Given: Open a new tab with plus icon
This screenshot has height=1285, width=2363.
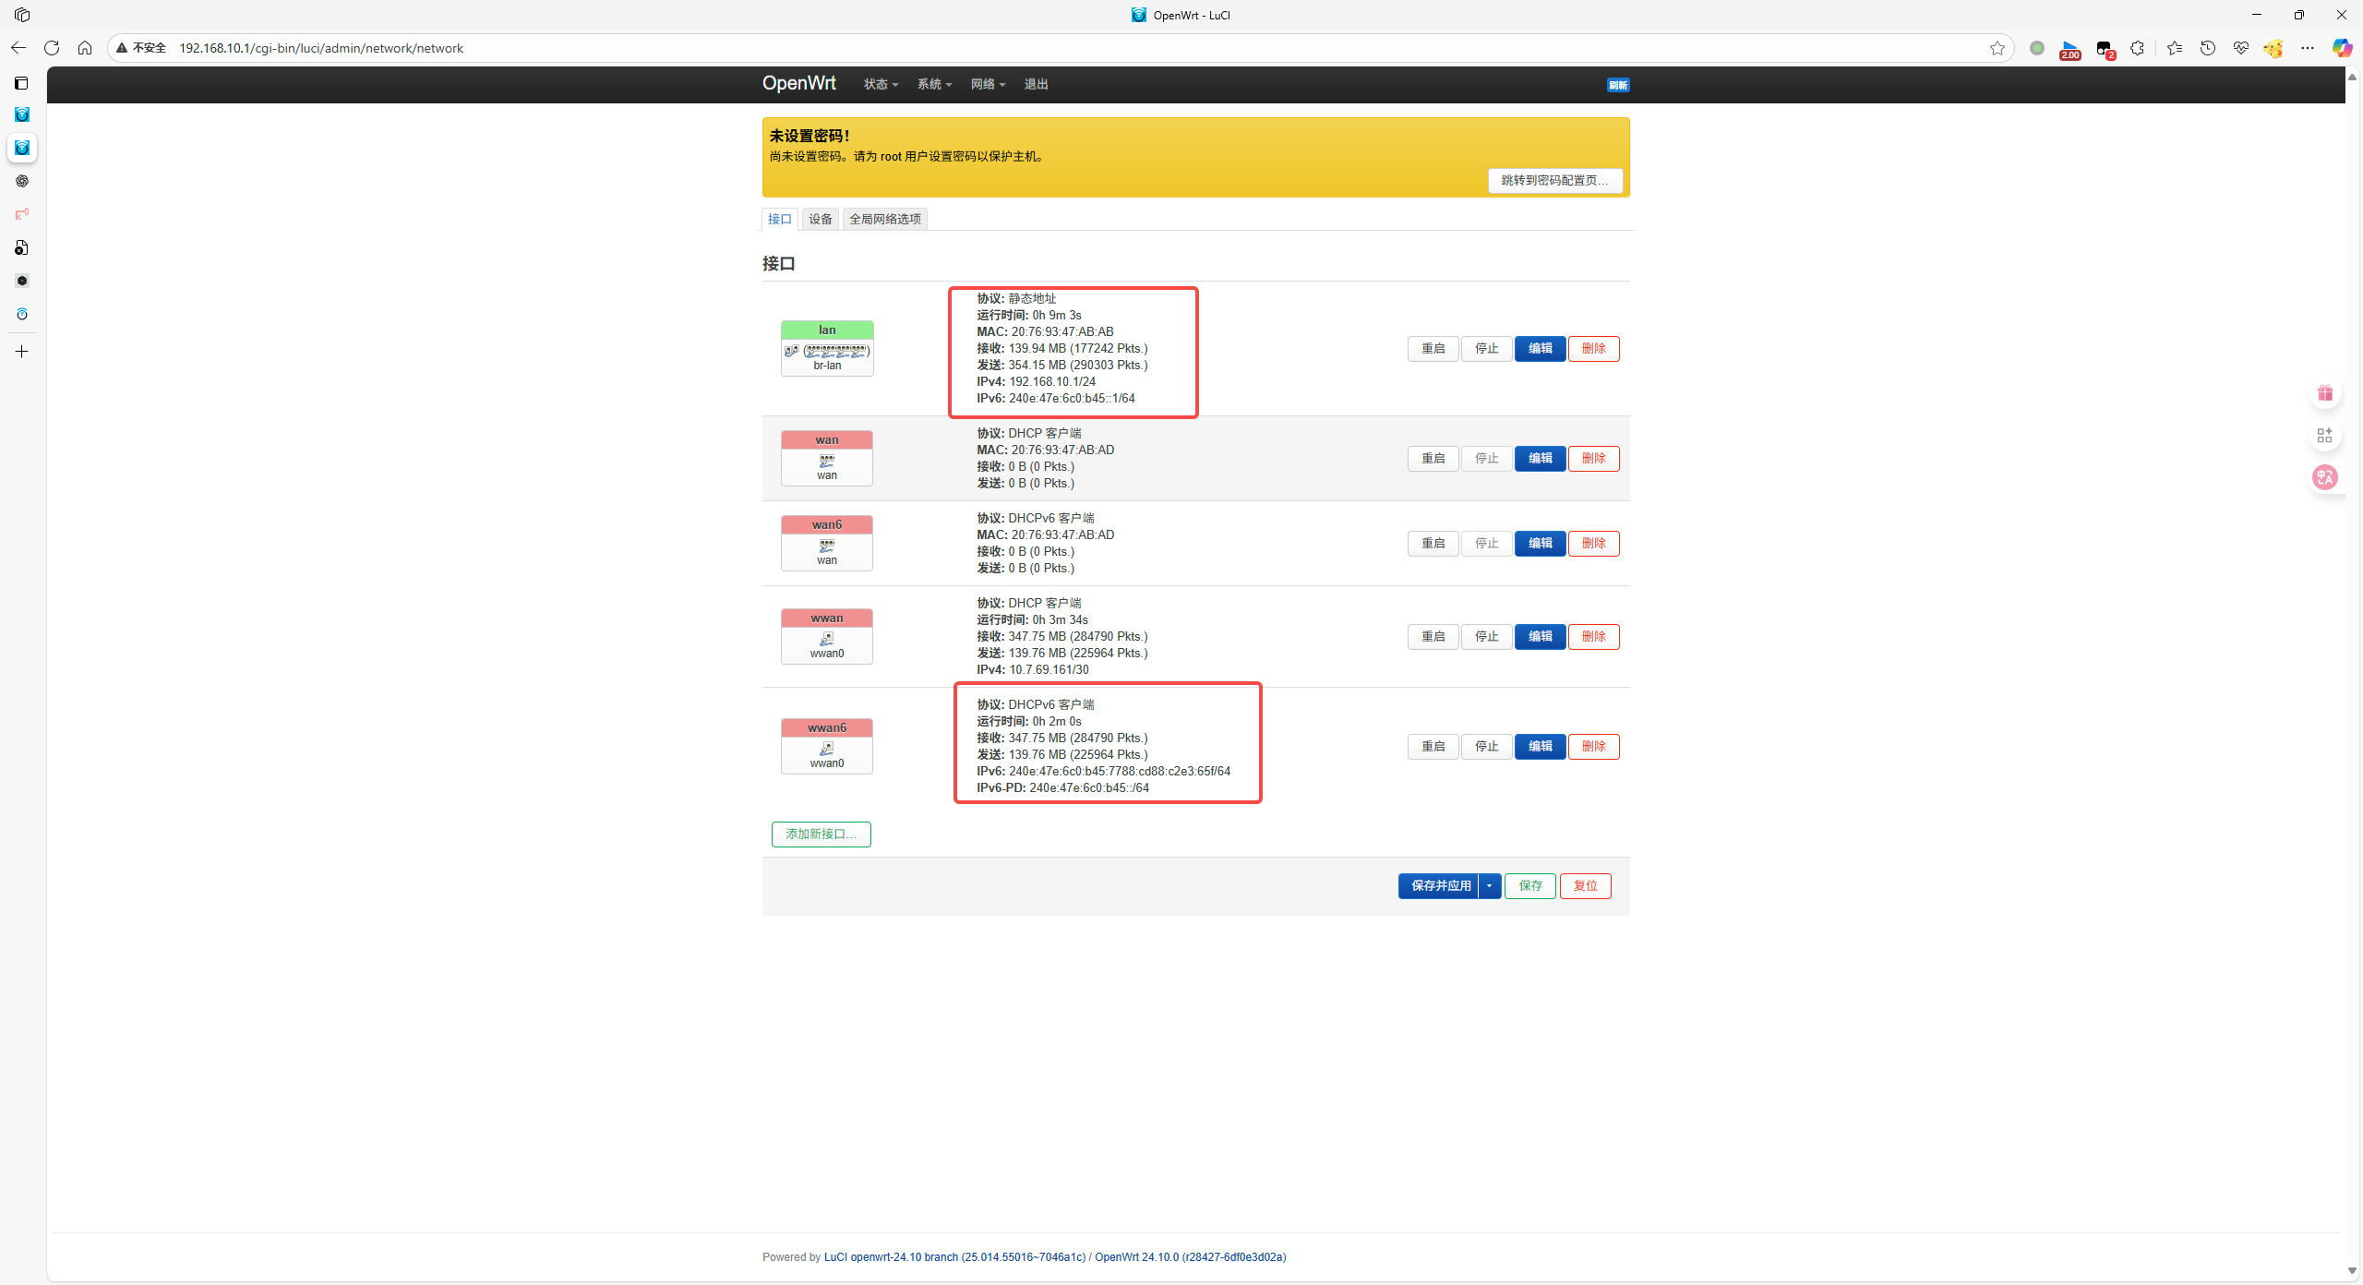Looking at the screenshot, I should tap(22, 352).
